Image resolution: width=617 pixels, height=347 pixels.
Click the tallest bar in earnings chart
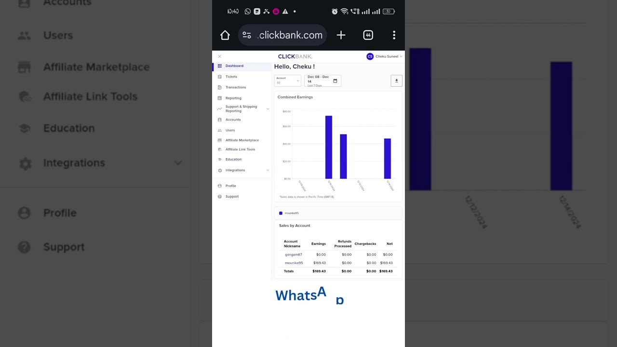click(x=329, y=147)
